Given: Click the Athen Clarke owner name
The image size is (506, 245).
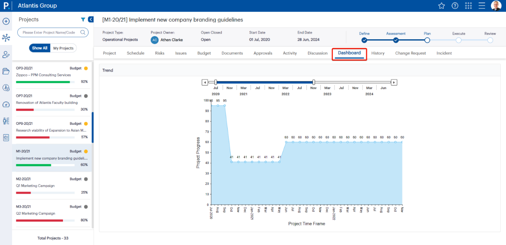Looking at the screenshot, I should pos(171,40).
